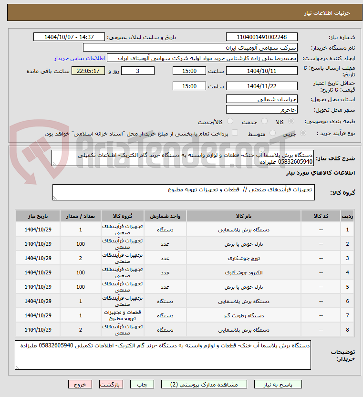Viewport: 363px width, 397px height.
Task: Open اطلاعات تماس خریدار link
Action: [80, 58]
